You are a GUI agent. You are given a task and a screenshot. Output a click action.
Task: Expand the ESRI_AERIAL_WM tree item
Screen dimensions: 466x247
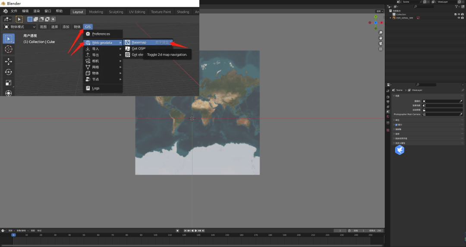click(x=390, y=18)
